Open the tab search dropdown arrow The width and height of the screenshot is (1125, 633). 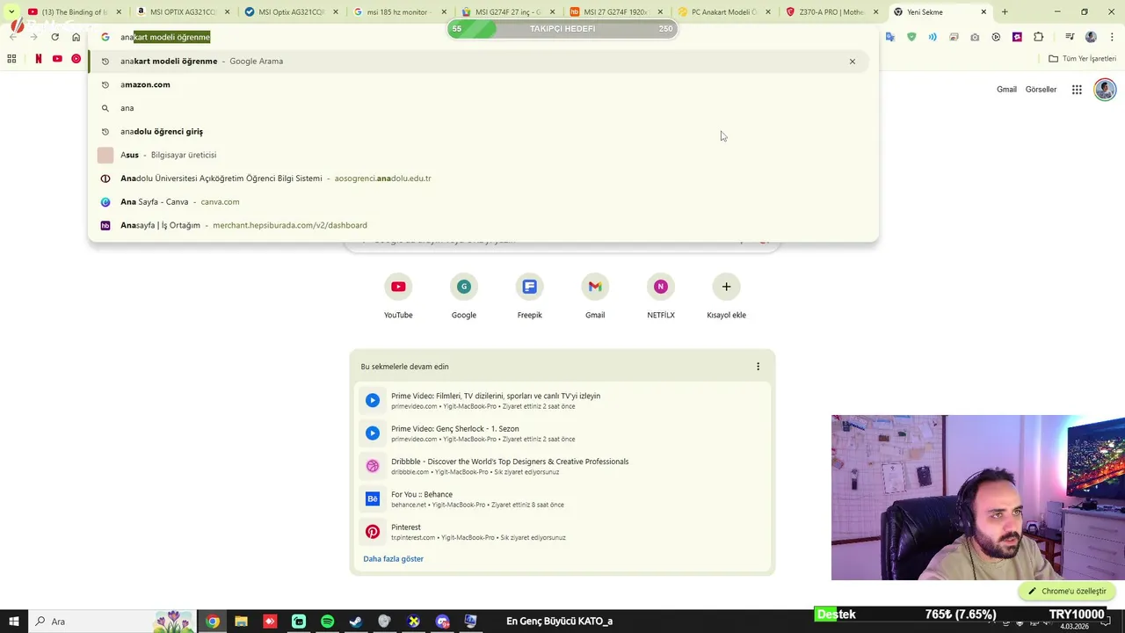click(x=11, y=12)
